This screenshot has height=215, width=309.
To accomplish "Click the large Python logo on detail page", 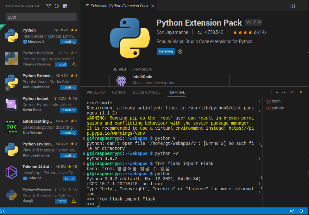I will coord(130,38).
